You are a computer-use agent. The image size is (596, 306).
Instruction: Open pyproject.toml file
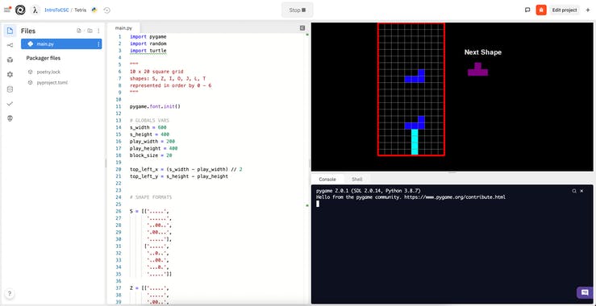point(52,82)
